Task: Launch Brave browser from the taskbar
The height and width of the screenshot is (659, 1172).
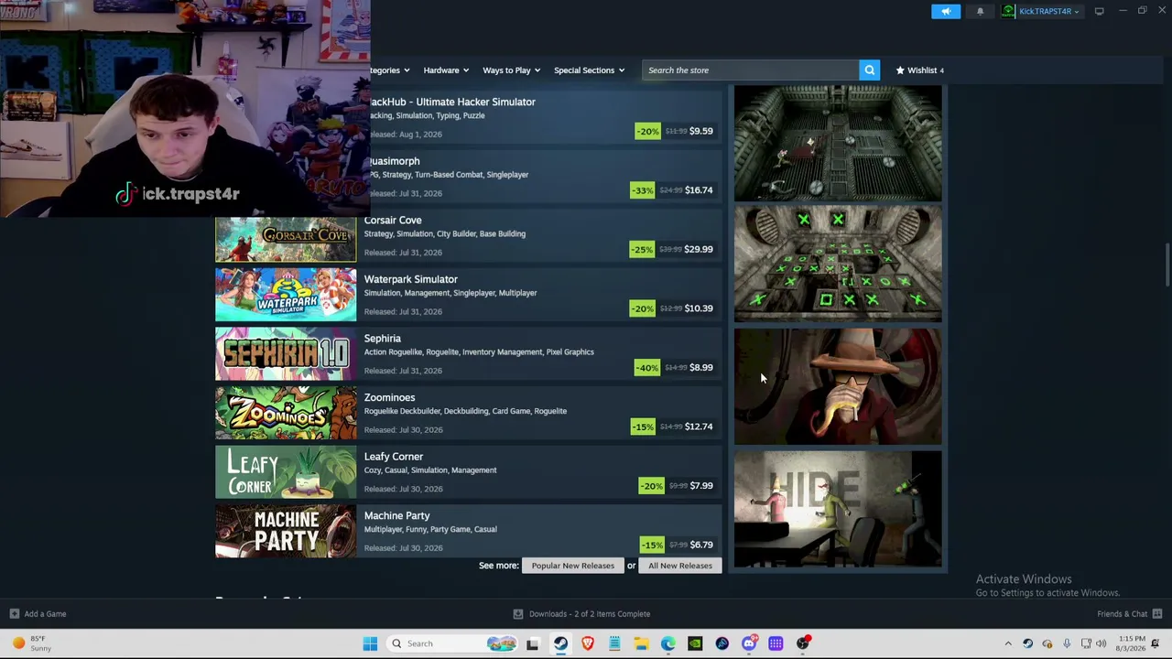Action: click(588, 643)
